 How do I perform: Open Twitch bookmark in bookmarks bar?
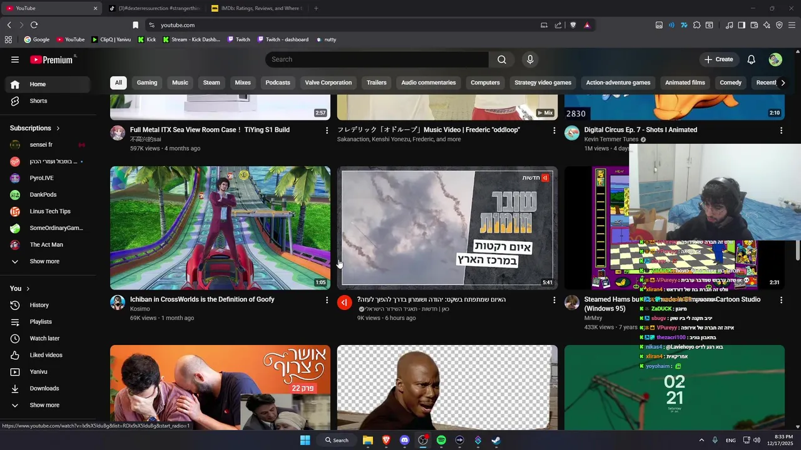(x=238, y=39)
